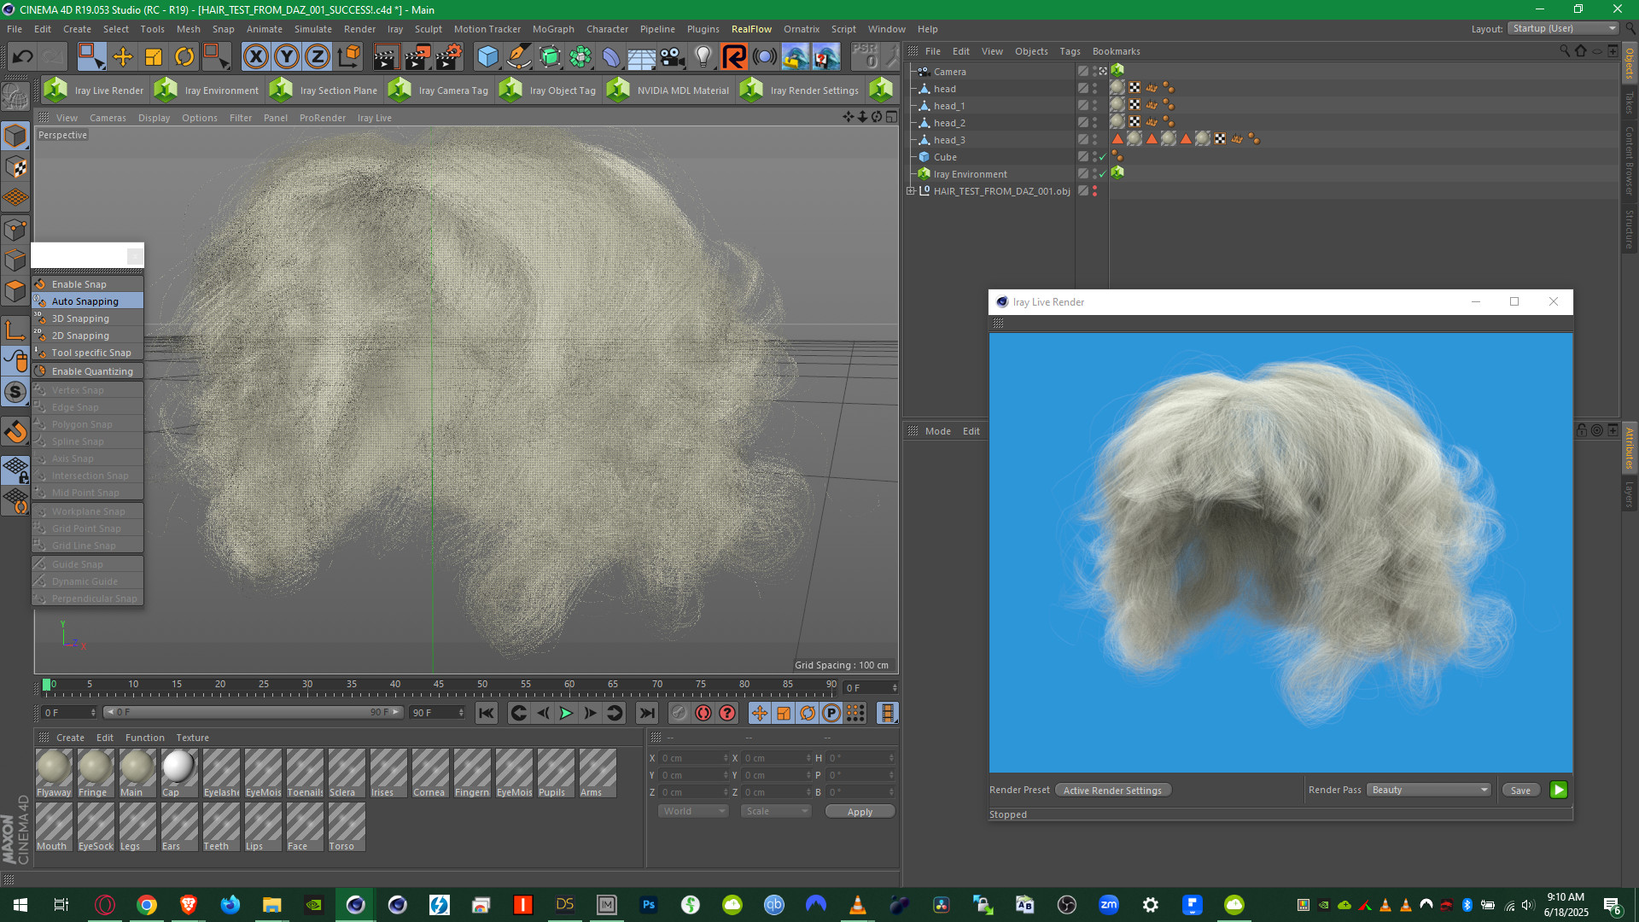Select the head_3 object

949,140
